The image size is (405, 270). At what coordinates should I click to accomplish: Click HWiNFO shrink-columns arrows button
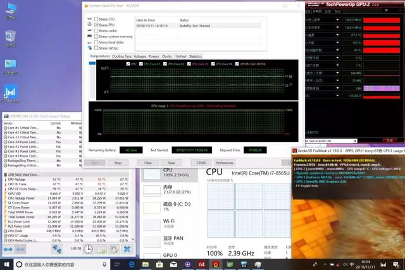20,249
